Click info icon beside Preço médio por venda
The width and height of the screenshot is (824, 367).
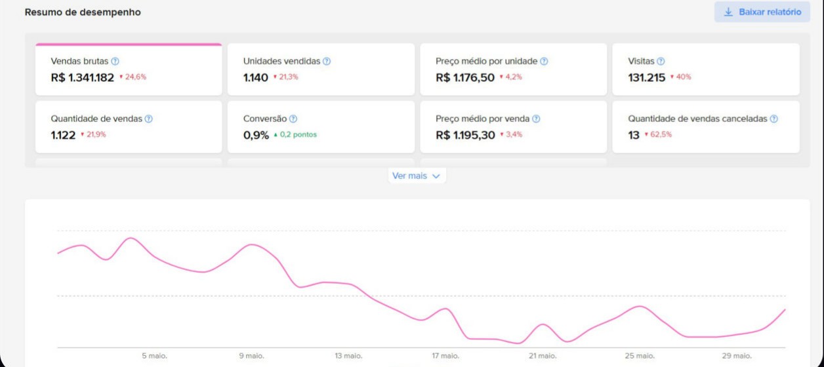coord(536,119)
